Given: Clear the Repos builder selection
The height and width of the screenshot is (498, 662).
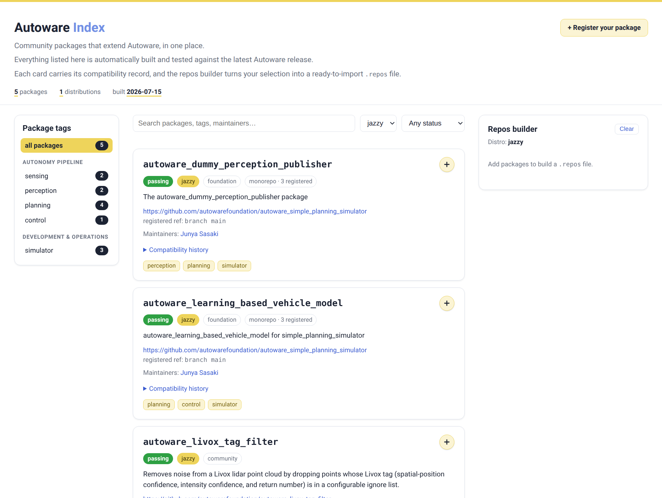Looking at the screenshot, I should click(x=626, y=129).
